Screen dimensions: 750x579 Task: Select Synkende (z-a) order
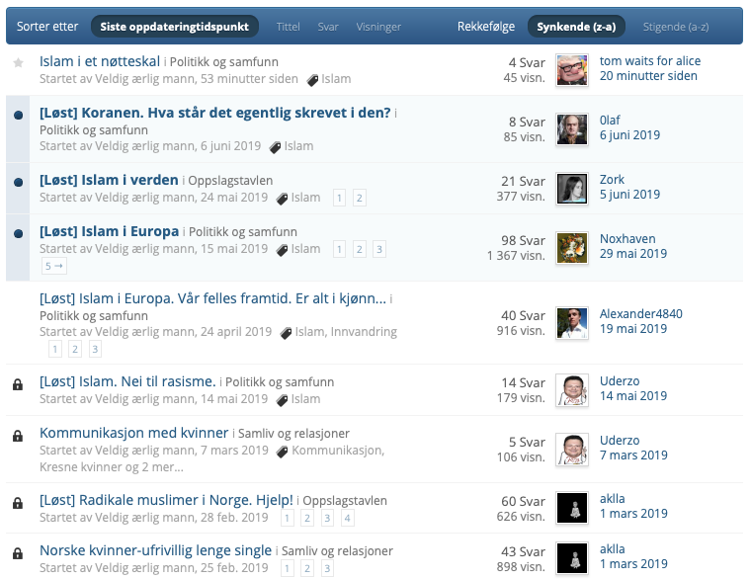(x=576, y=27)
